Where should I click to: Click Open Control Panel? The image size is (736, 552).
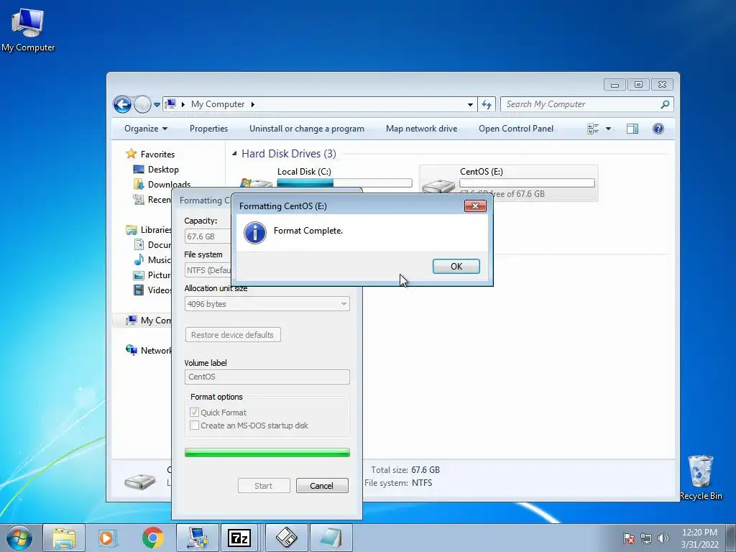click(x=516, y=129)
